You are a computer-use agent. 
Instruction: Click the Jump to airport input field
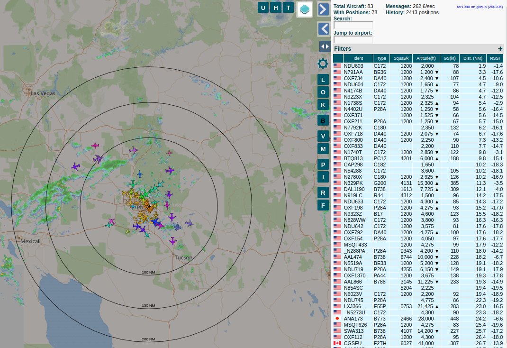pos(353,39)
